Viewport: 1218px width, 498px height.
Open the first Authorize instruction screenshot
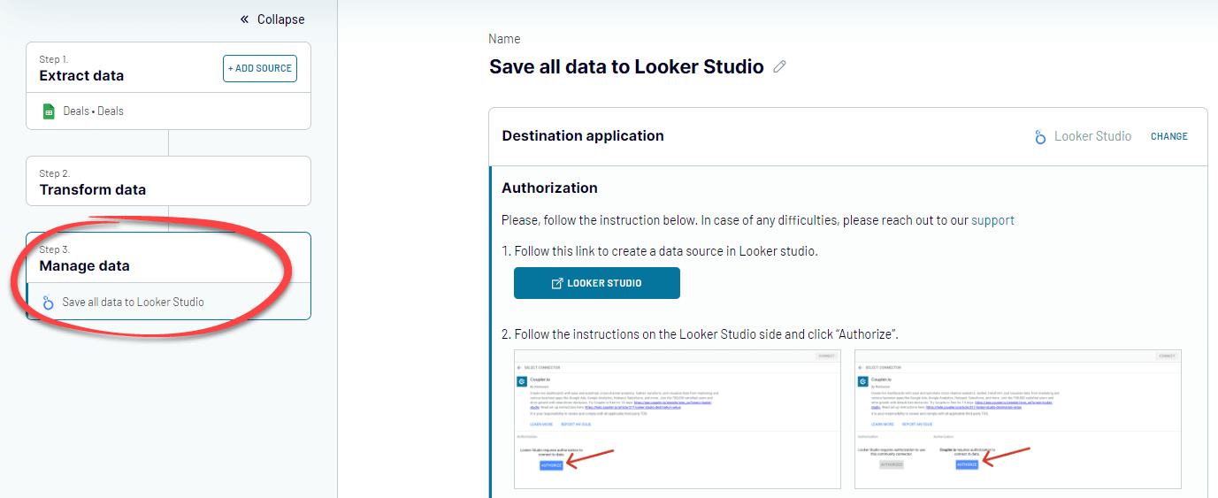click(678, 419)
